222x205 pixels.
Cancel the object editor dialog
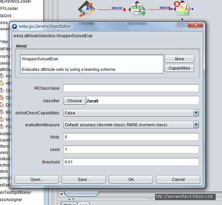point(178,179)
